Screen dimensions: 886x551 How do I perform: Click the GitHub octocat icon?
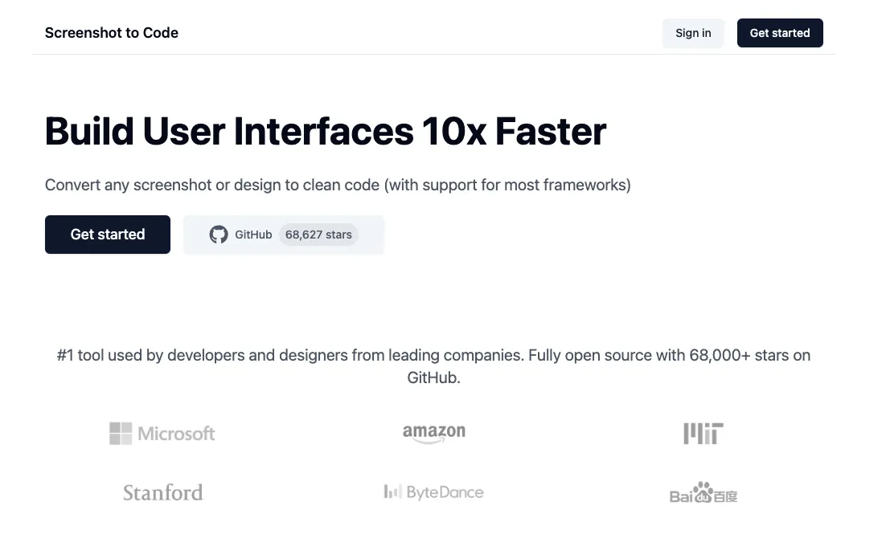point(219,235)
